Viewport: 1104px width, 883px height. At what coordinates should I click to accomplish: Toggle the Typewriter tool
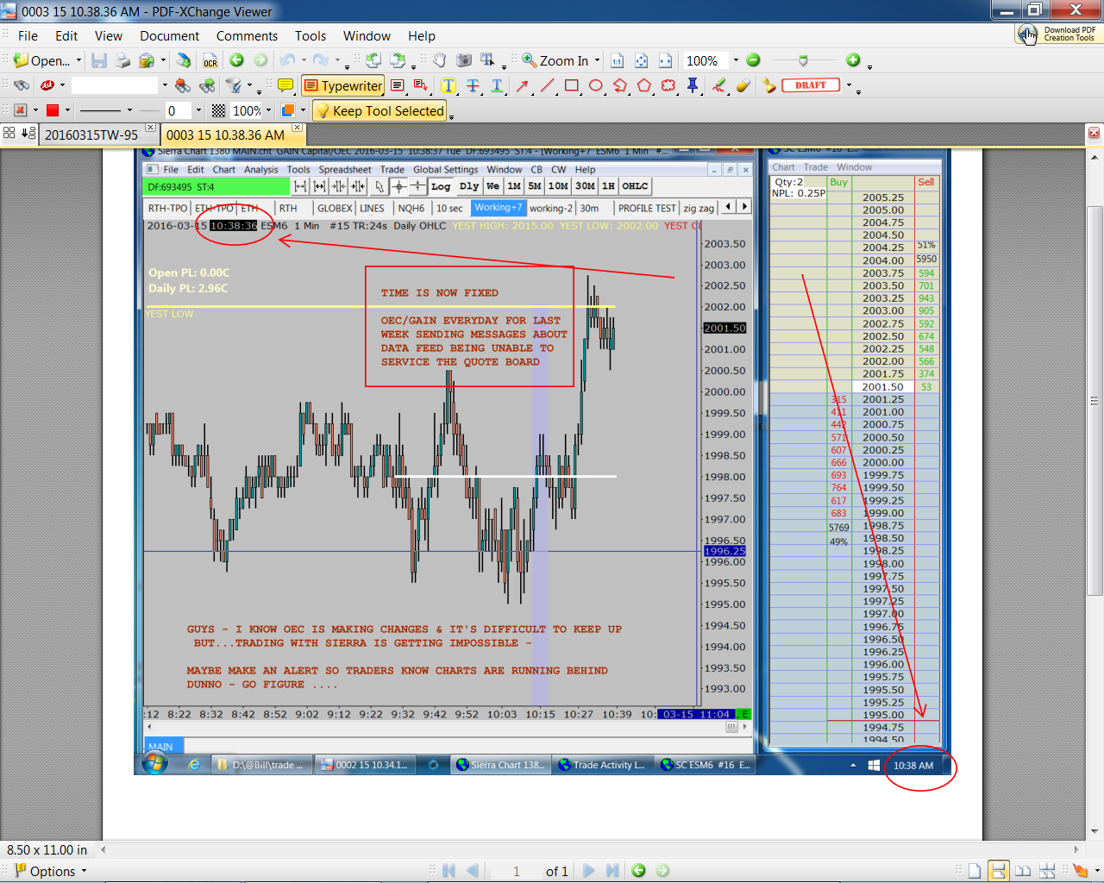[342, 85]
